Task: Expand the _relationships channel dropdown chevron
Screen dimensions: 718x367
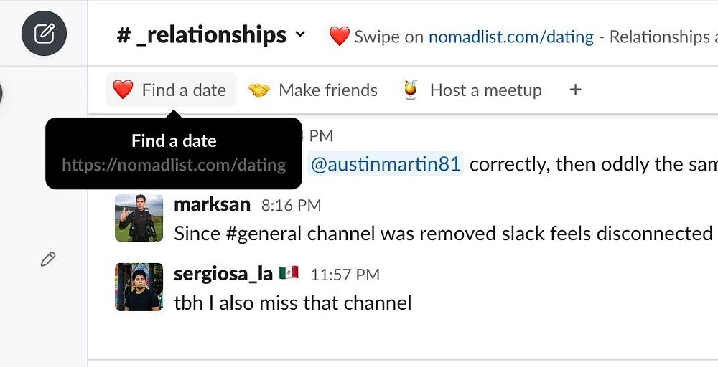Action: click(x=300, y=34)
